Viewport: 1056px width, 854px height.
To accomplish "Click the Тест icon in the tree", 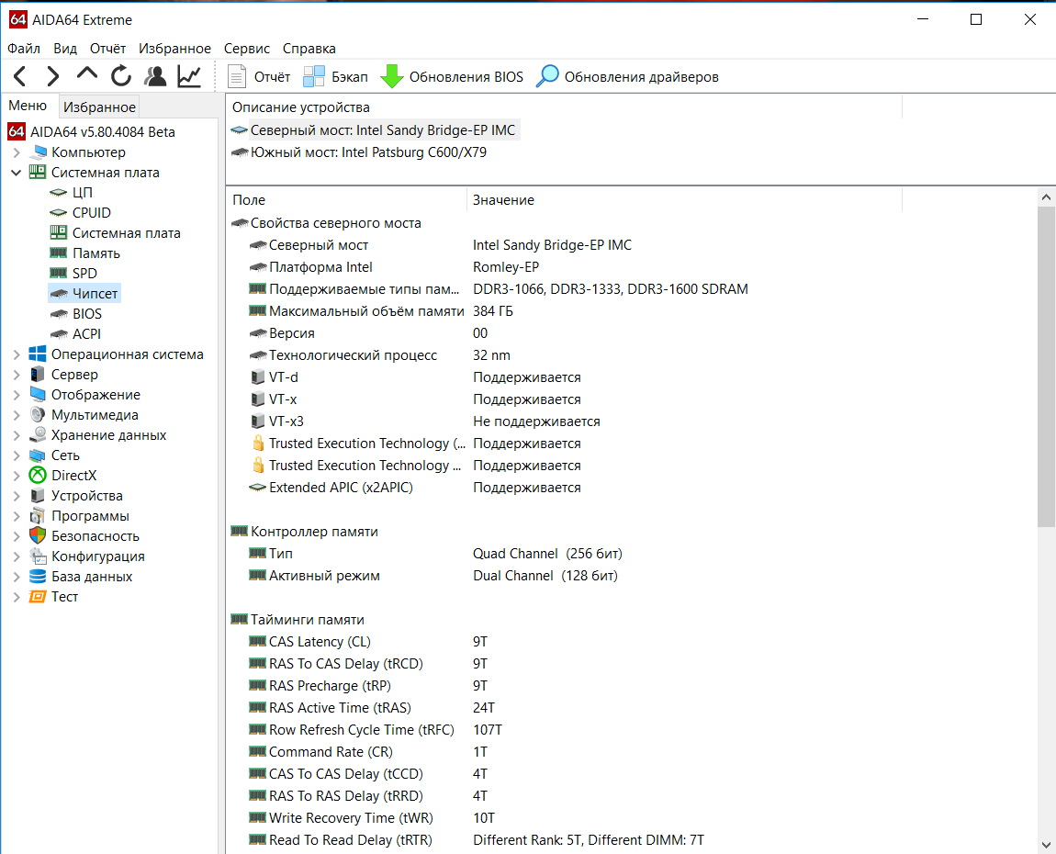I will (38, 597).
